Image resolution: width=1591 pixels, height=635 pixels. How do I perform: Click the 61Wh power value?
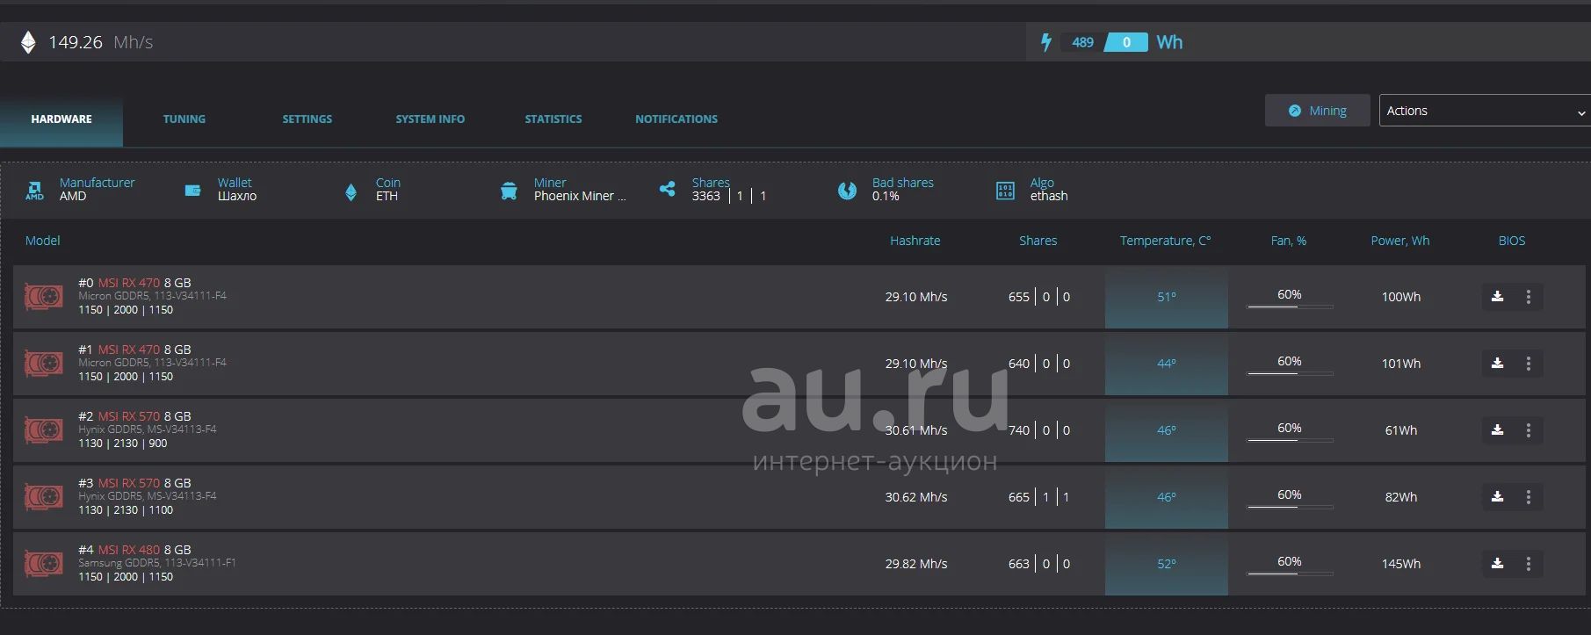tap(1401, 430)
